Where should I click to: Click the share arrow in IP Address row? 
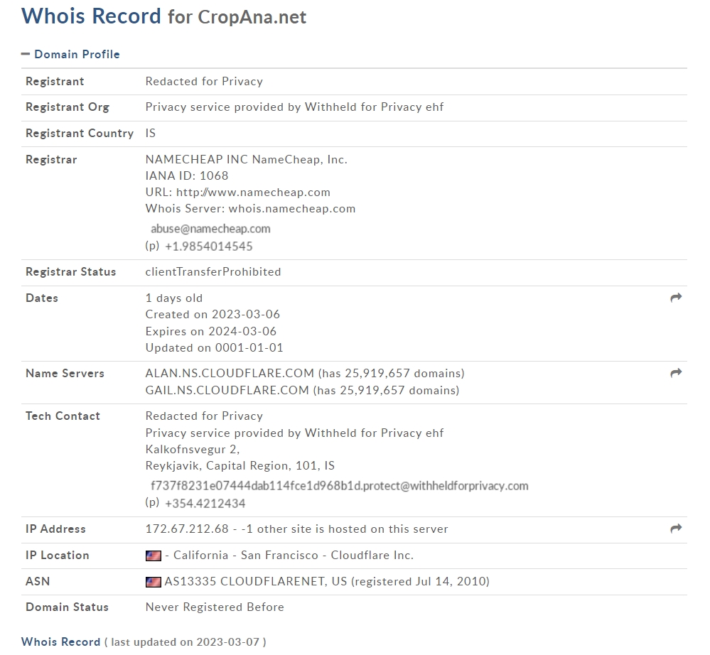click(676, 529)
